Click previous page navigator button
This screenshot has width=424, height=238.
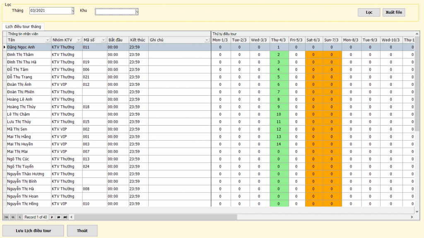[13, 217]
